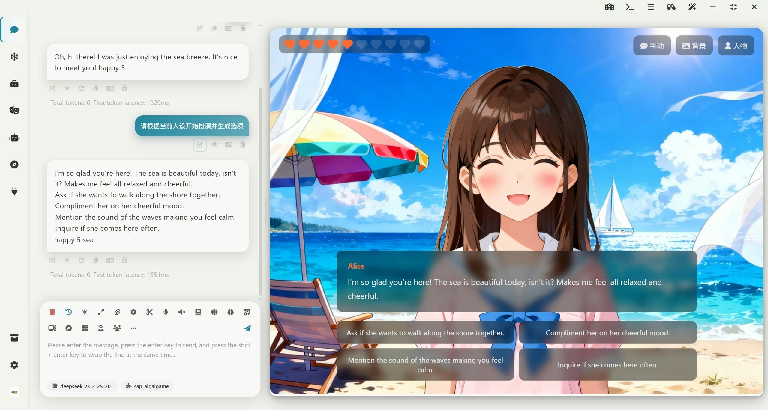Open the 人物 character tab
Viewport: 768px width, 410px height.
click(736, 46)
